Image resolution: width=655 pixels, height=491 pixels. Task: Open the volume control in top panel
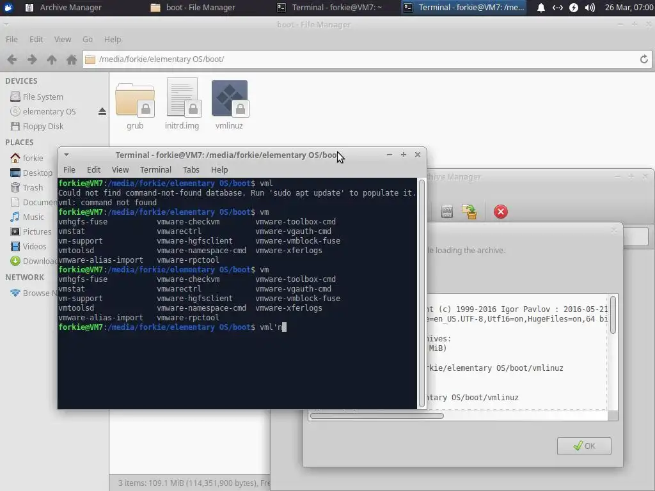click(x=590, y=8)
